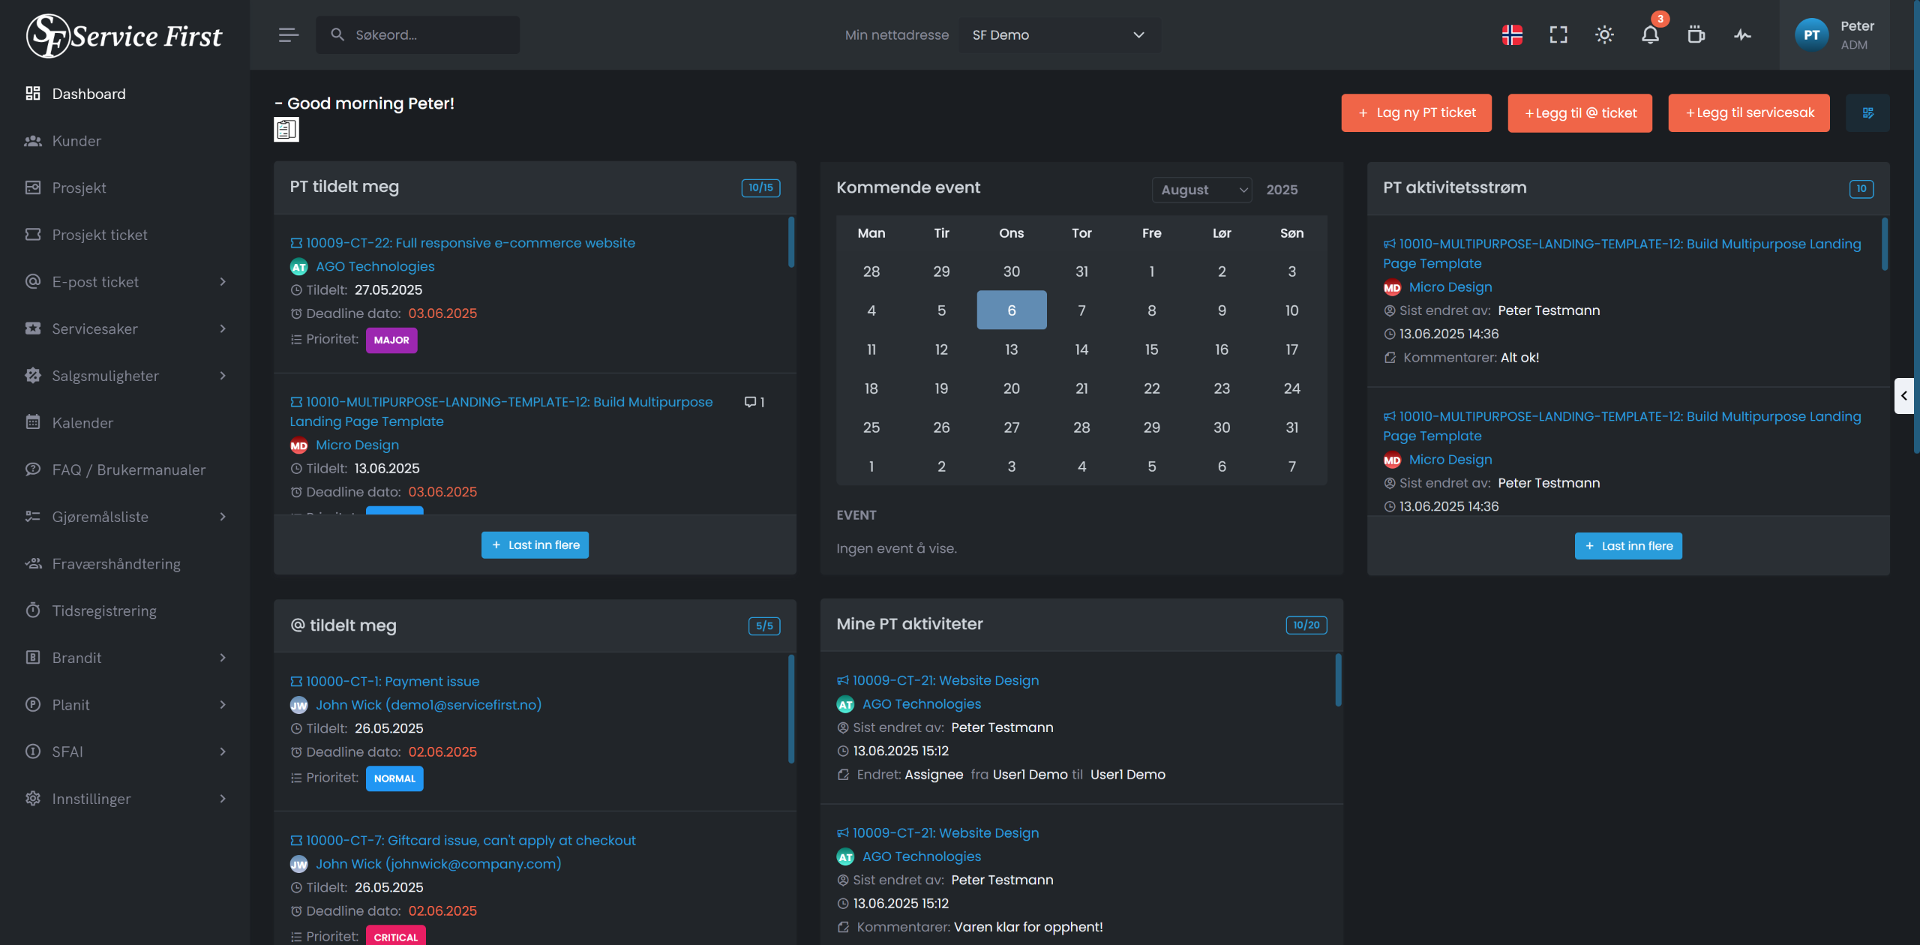Screen dimensions: 1920x945
Task: Open the August month dropdown
Action: (1201, 190)
